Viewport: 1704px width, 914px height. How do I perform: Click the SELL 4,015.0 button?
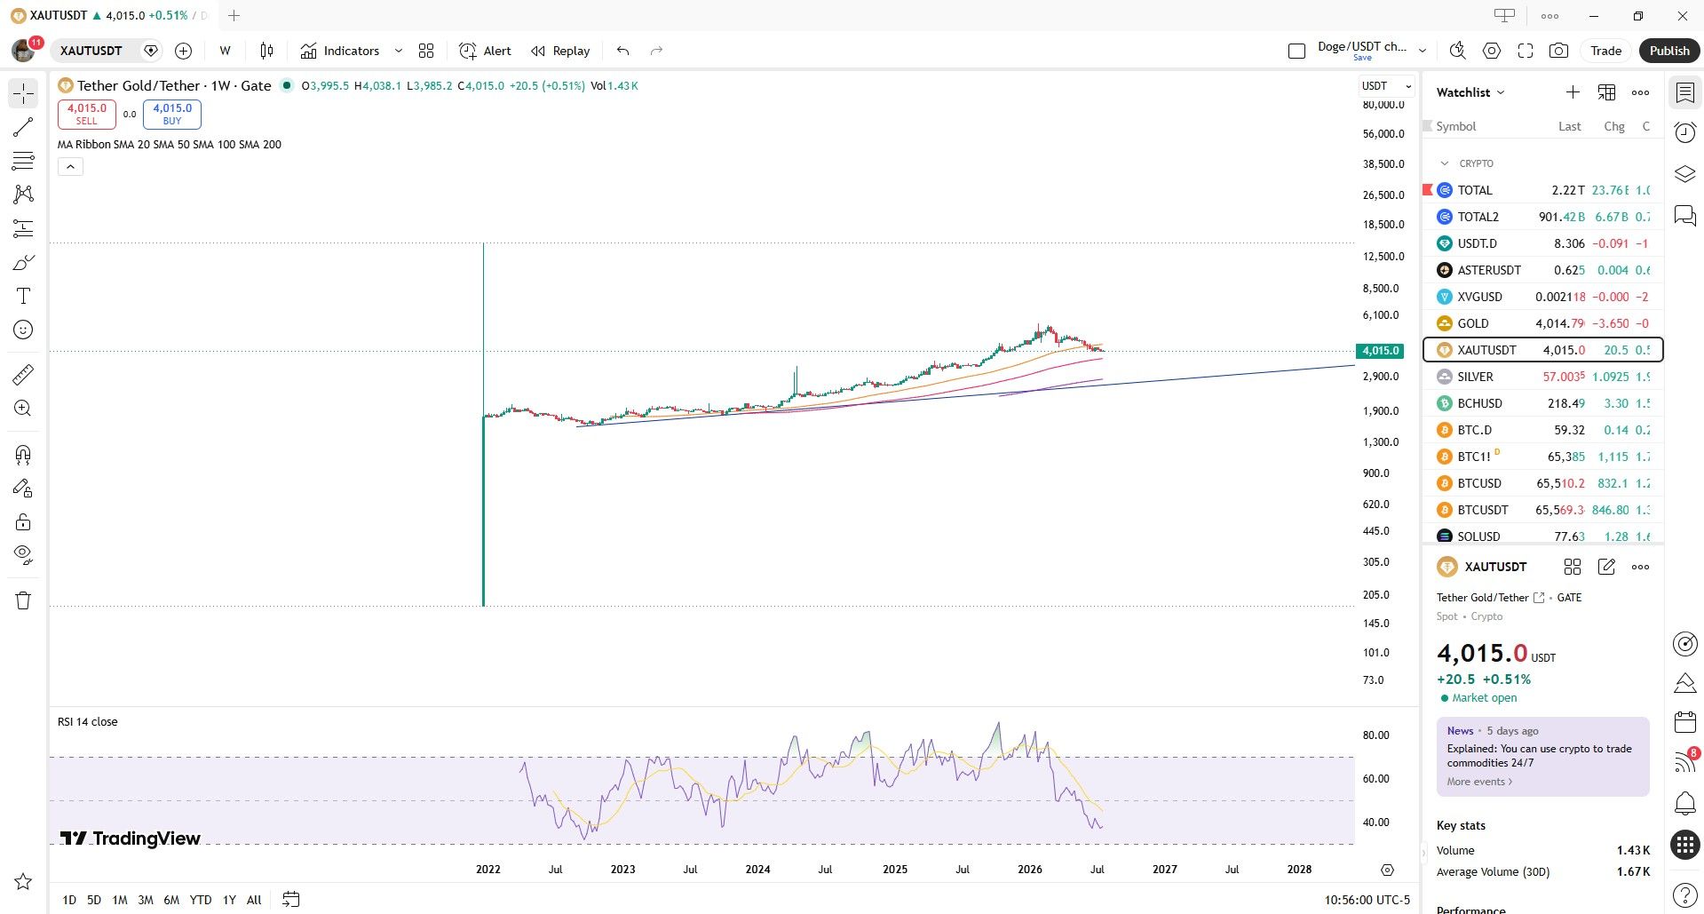pos(86,114)
